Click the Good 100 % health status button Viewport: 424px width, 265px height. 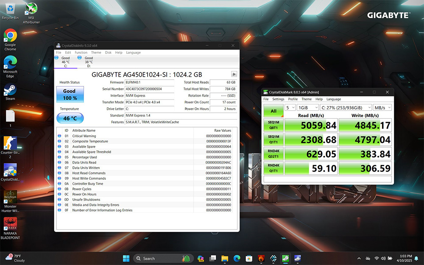(x=70, y=95)
